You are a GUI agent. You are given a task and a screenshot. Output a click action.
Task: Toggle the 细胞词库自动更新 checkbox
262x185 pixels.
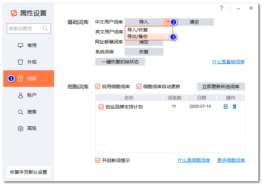point(139,87)
